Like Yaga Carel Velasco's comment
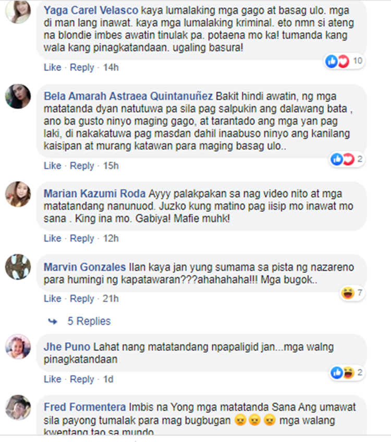This screenshot has height=442, width=391. click(53, 67)
